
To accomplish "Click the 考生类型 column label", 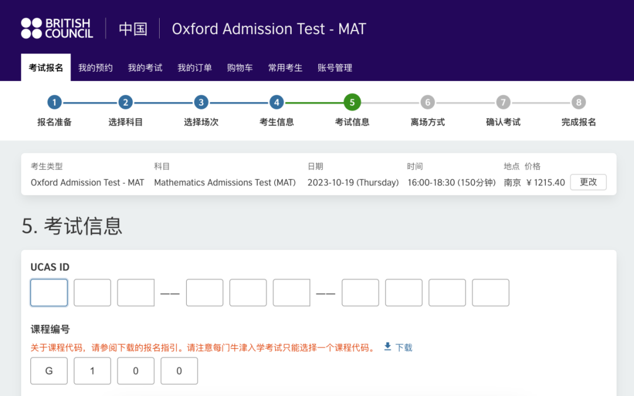I will [47, 166].
